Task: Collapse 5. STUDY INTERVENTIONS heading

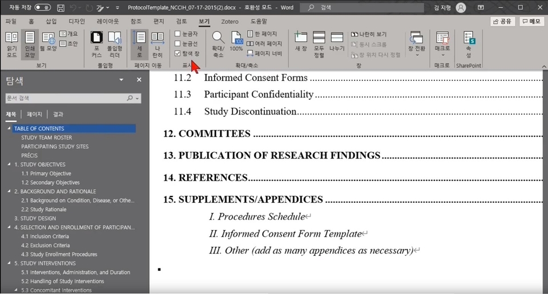Action: pyautogui.click(x=9, y=263)
